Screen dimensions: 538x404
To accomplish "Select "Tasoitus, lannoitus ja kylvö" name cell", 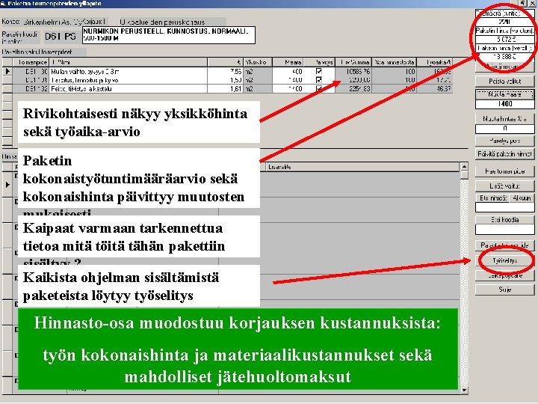I will [x=129, y=80].
